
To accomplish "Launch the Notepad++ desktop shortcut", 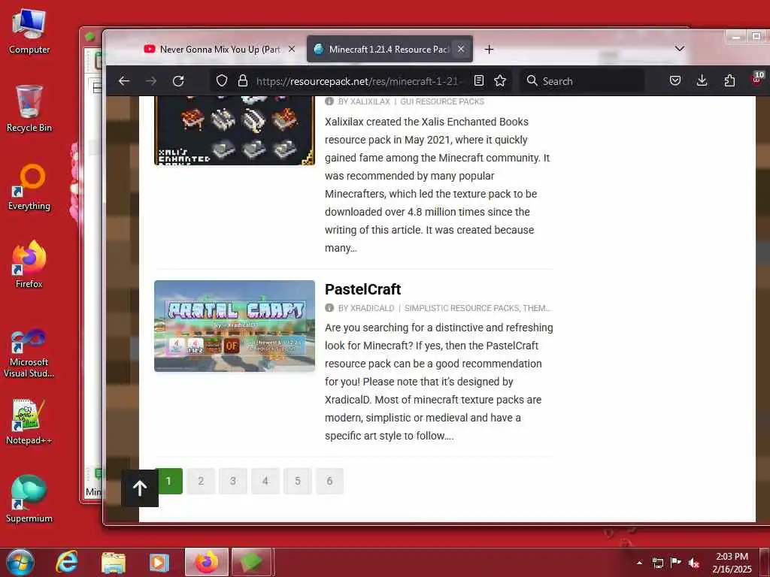I will click(x=29, y=422).
